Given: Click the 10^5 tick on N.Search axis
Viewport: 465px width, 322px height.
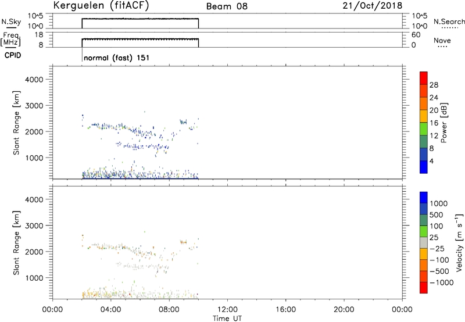Looking at the screenshot, I should point(419,16).
